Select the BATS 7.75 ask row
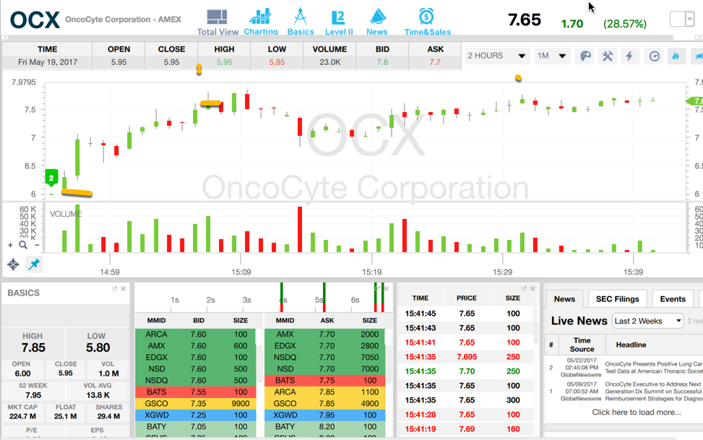This screenshot has width=703, height=440. [x=324, y=380]
